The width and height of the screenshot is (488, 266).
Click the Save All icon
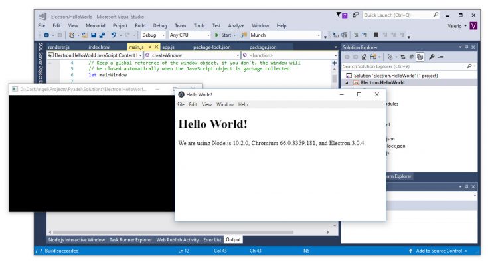[x=102, y=35]
